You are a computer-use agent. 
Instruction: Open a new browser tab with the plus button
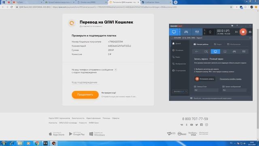pyautogui.click(x=176, y=2)
